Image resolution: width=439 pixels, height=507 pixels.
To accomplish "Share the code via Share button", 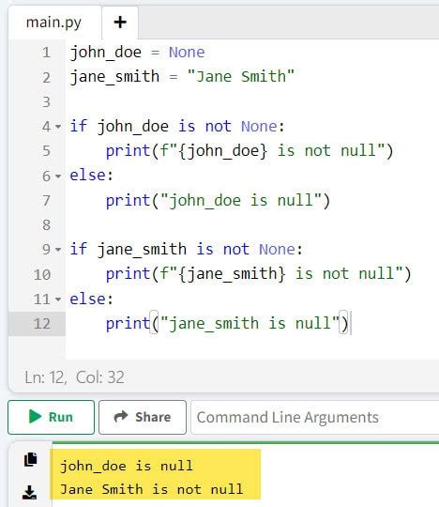I will 143,417.
